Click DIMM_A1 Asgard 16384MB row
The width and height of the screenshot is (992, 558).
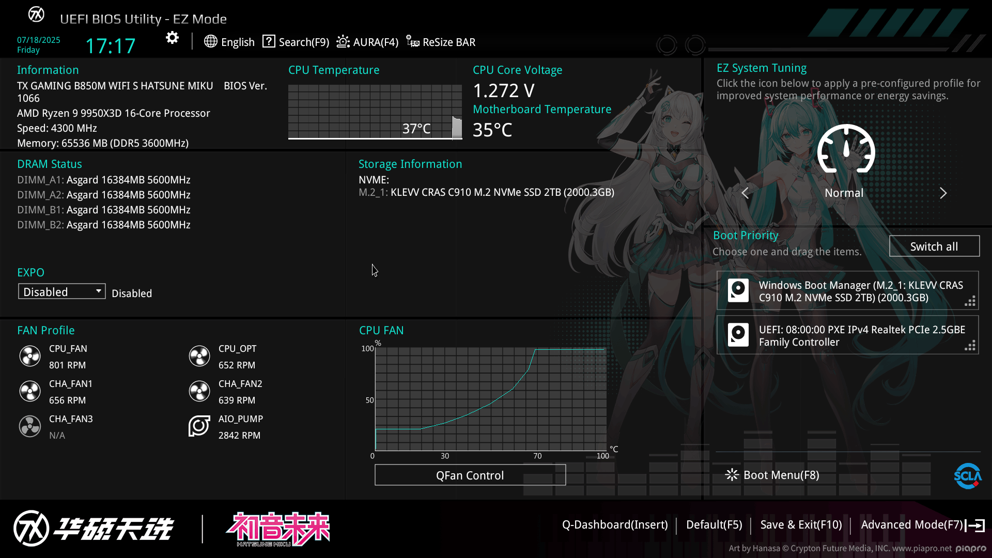pos(104,180)
